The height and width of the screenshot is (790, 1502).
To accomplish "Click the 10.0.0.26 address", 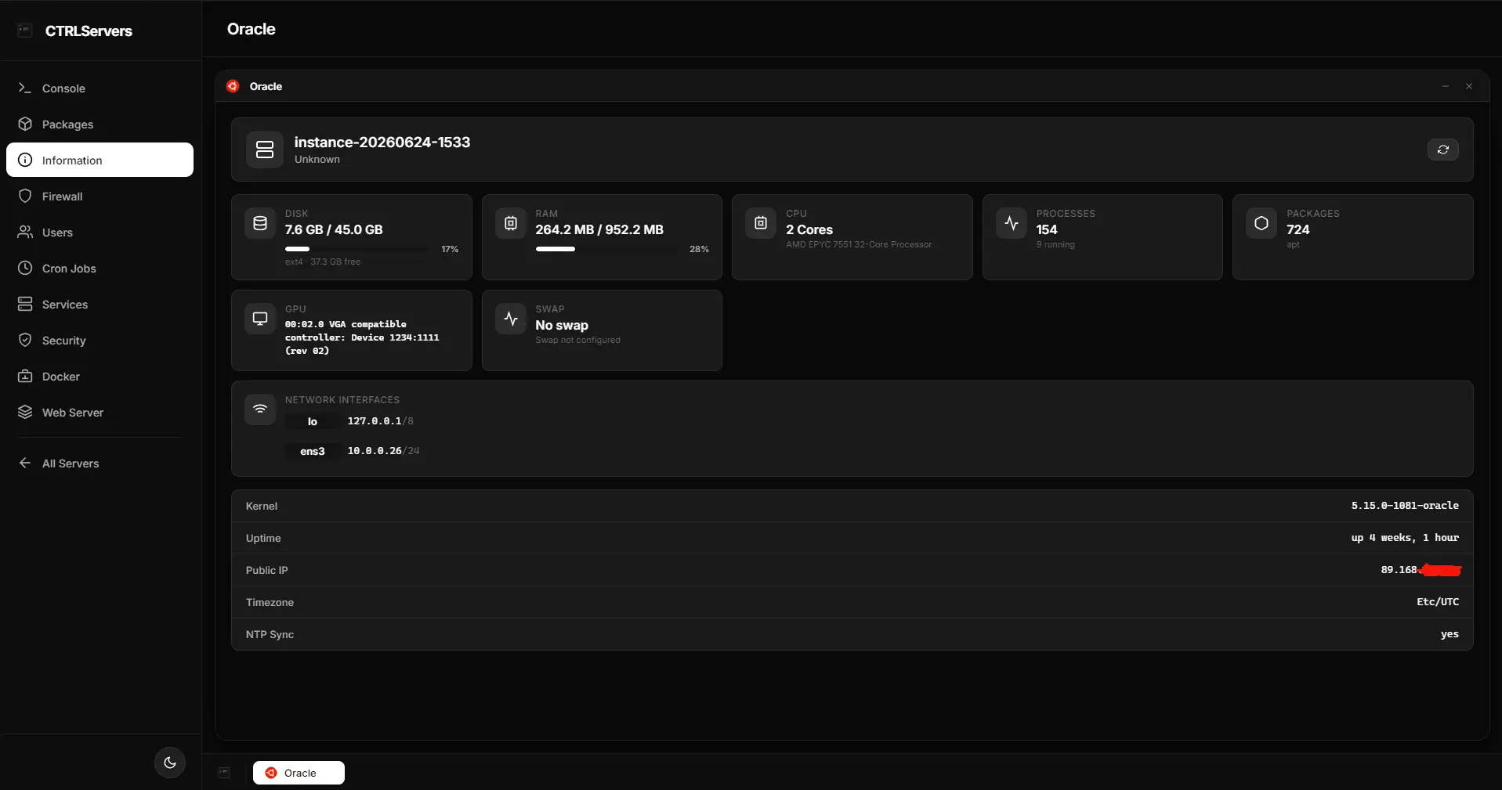I will pyautogui.click(x=375, y=451).
